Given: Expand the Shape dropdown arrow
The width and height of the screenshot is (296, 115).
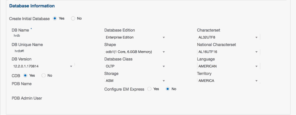Looking at the screenshot, I should (164, 52).
